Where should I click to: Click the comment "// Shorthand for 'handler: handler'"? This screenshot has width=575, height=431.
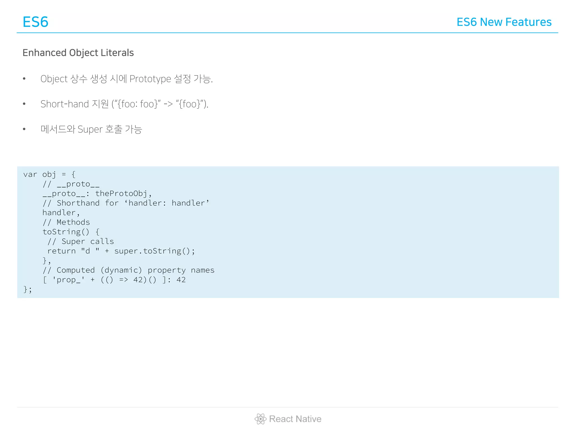126,203
